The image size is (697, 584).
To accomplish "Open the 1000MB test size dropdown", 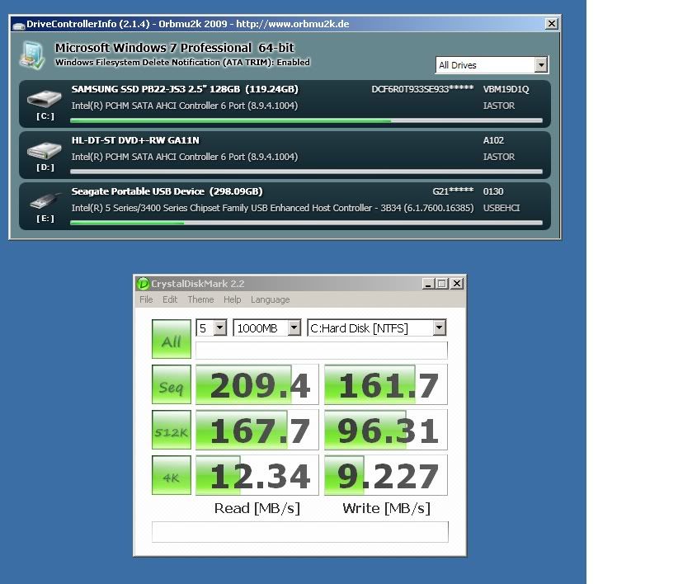I will (x=267, y=328).
